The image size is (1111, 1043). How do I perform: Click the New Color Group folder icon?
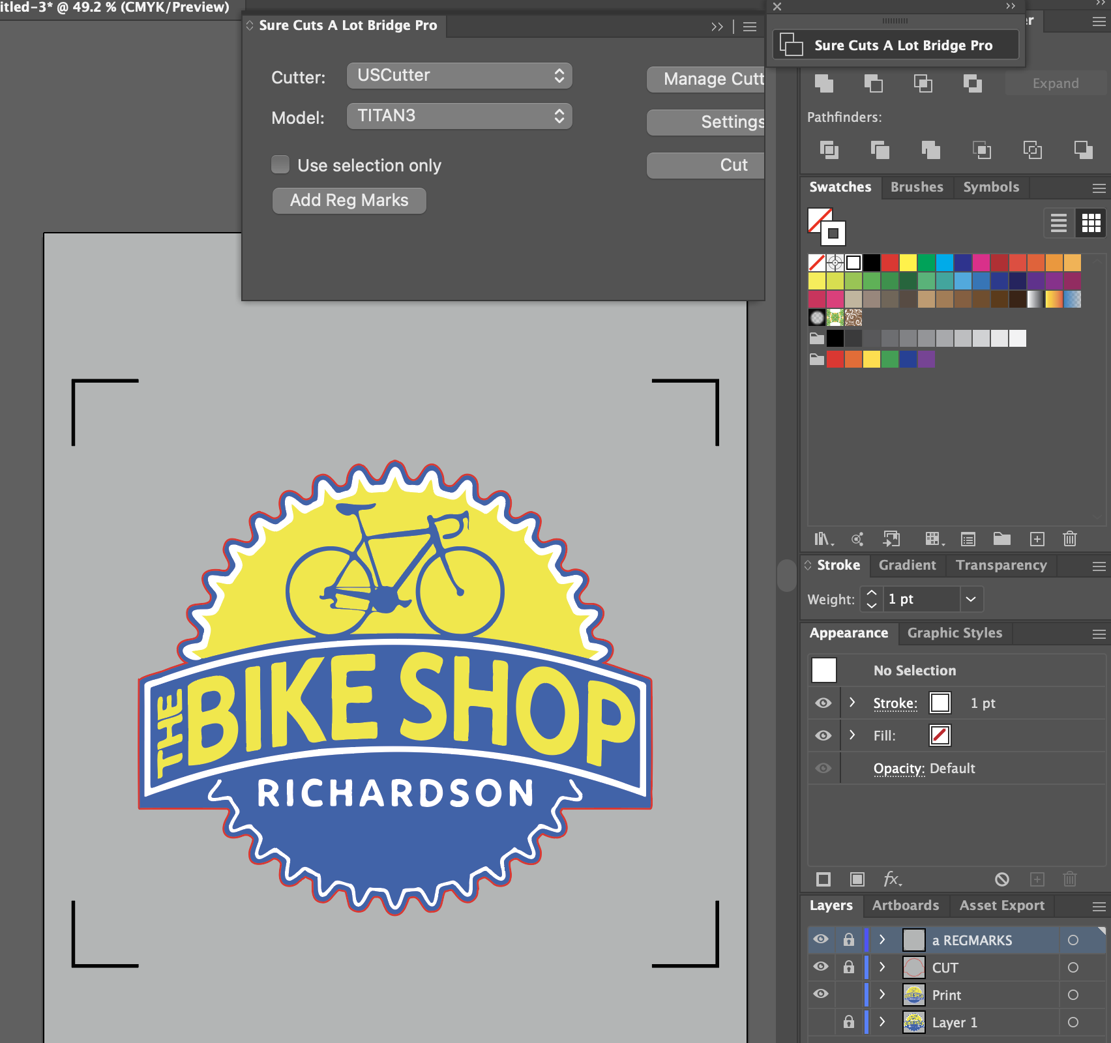tap(1002, 539)
